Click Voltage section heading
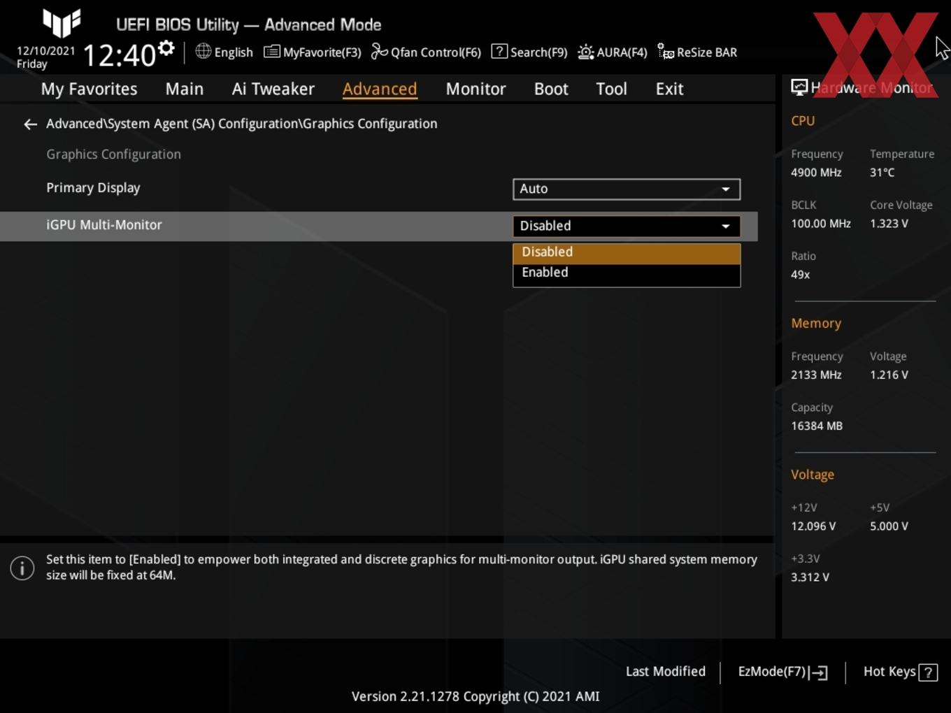Image resolution: width=951 pixels, height=713 pixels. pyautogui.click(x=813, y=475)
